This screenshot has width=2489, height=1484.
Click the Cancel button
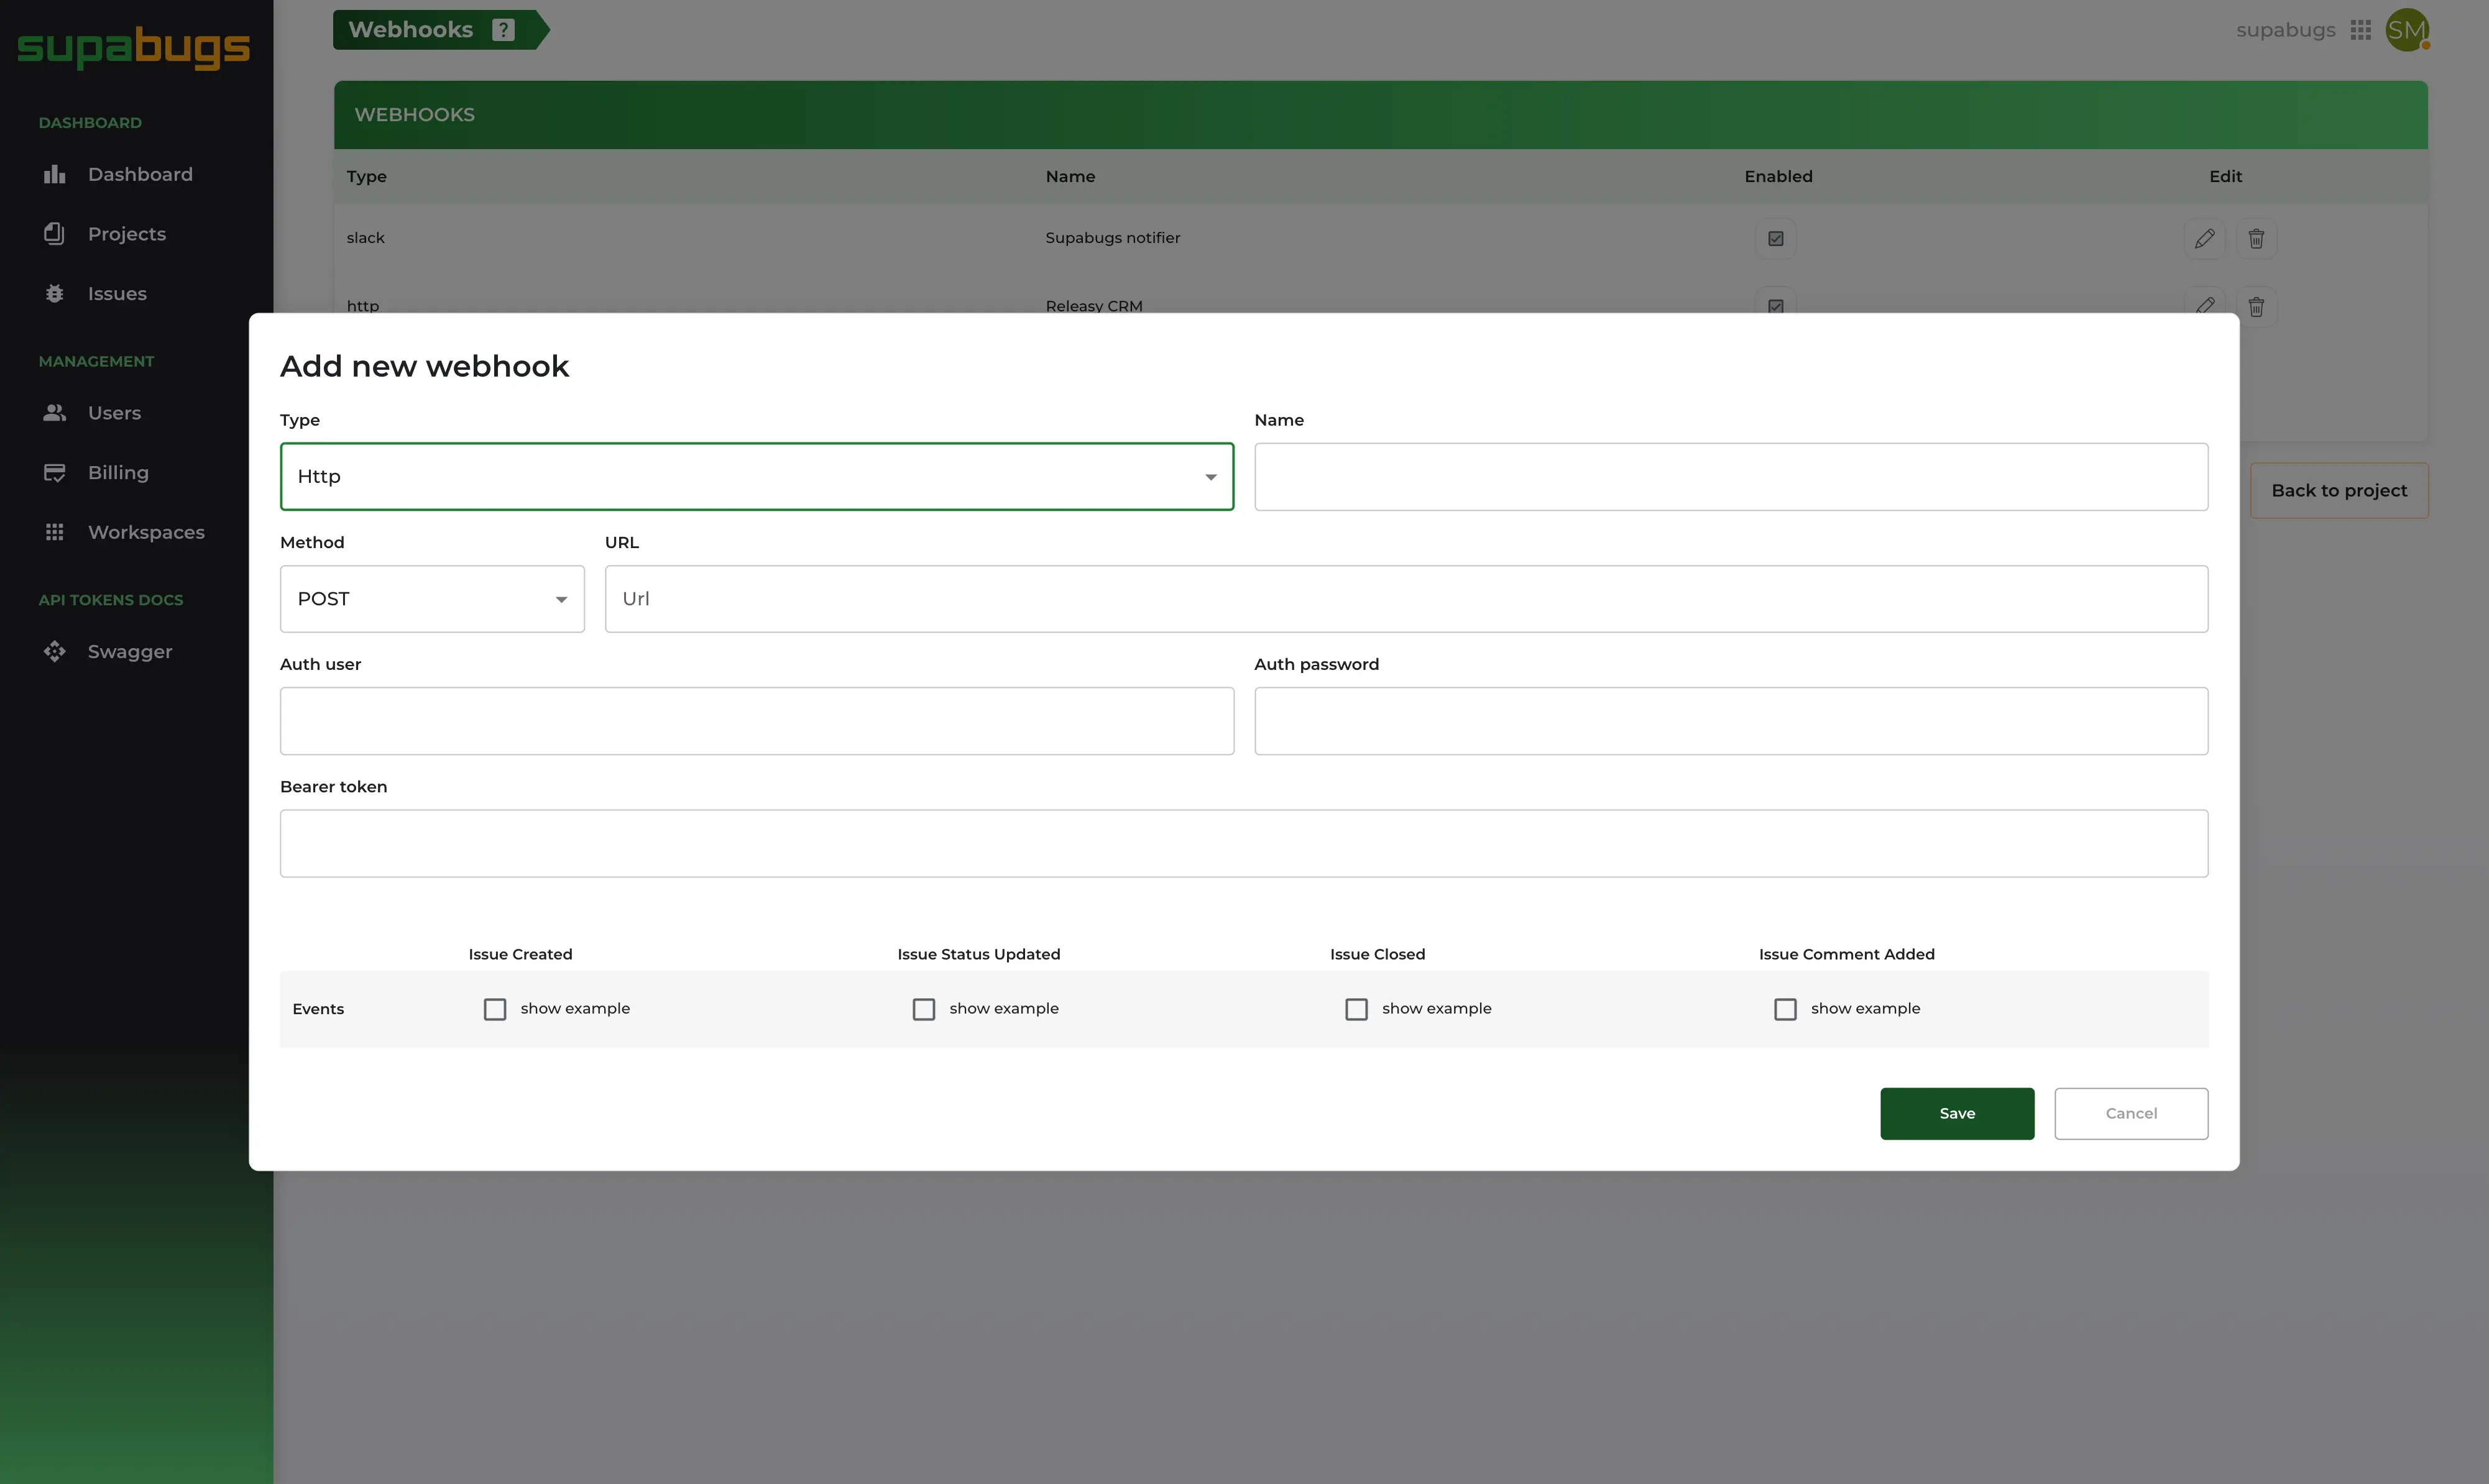point(2130,1113)
